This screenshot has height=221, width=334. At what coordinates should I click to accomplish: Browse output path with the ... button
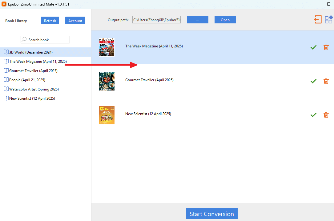(x=197, y=20)
